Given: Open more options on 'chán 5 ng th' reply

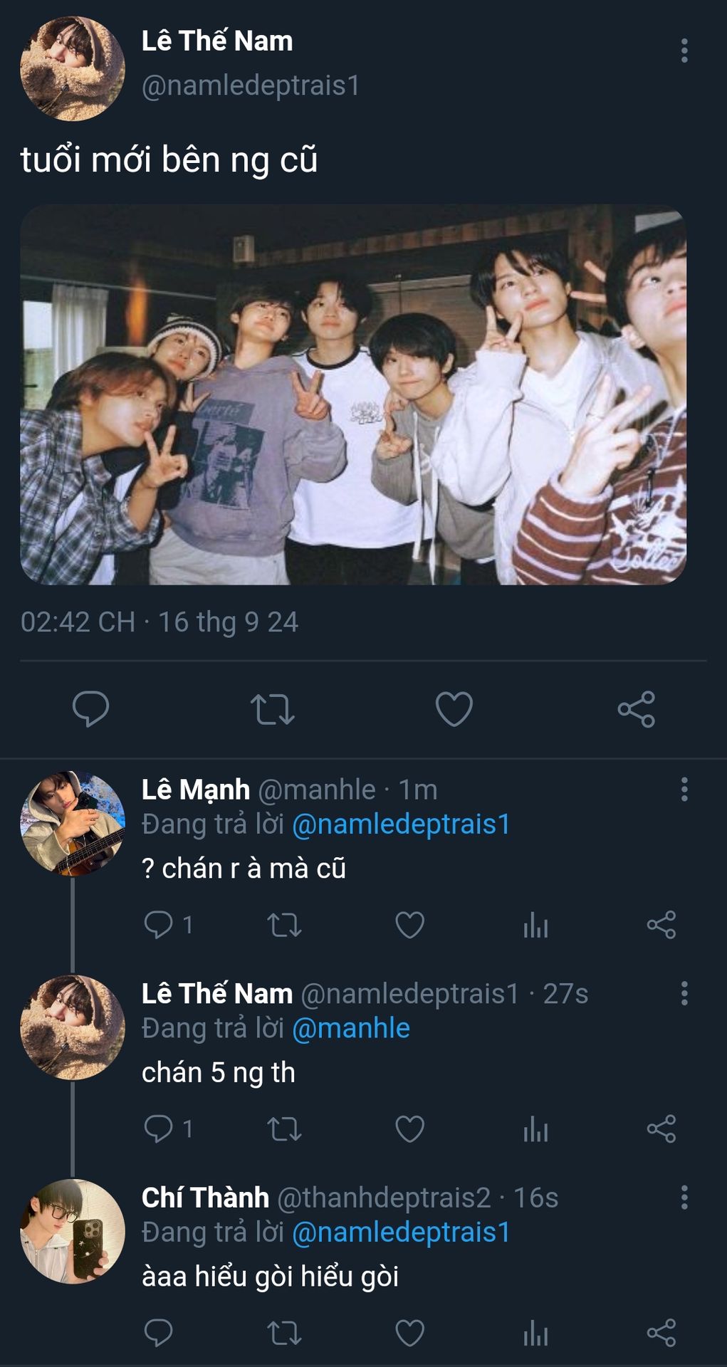Looking at the screenshot, I should coord(684,993).
